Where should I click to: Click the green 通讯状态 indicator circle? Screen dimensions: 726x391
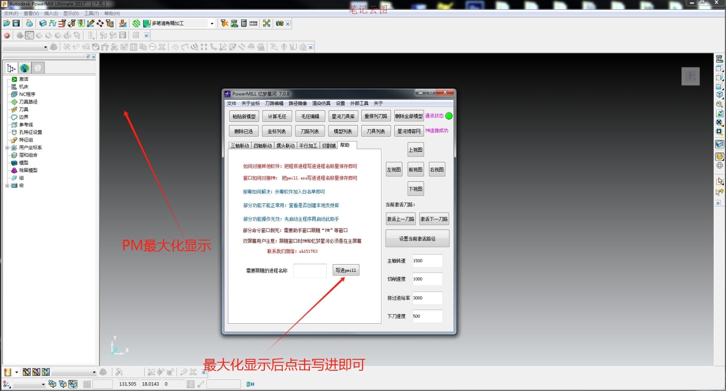(449, 116)
